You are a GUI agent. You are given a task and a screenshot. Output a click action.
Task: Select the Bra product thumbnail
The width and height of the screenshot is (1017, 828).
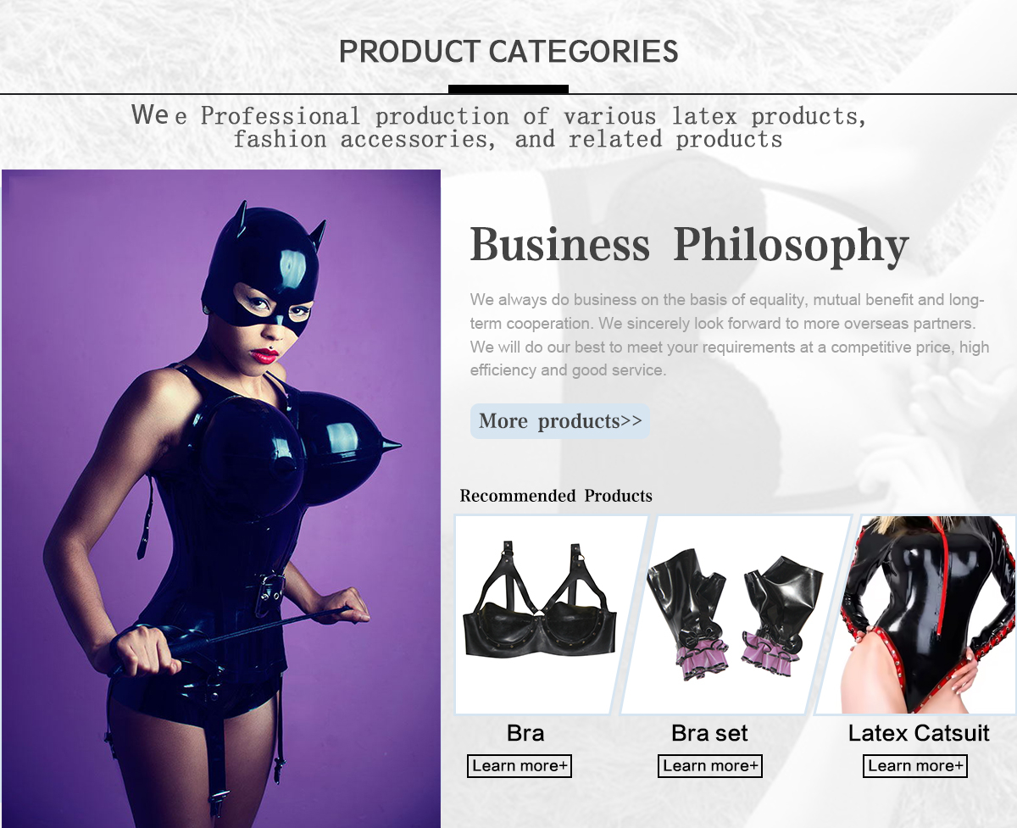click(x=550, y=614)
